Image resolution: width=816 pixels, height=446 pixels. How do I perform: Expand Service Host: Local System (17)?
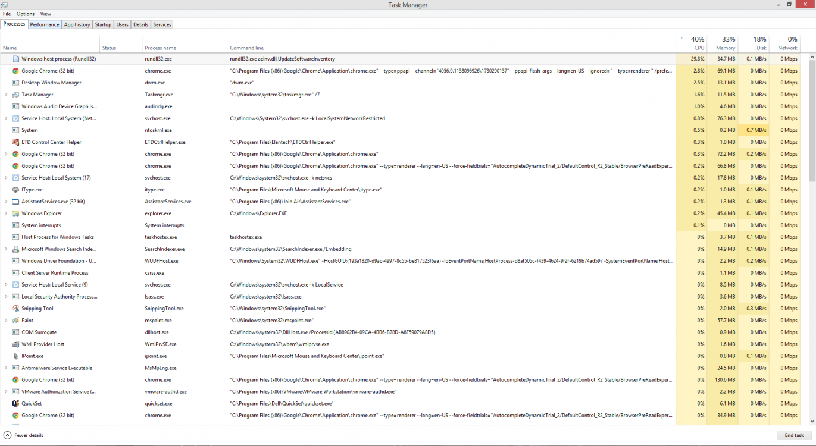[5, 177]
